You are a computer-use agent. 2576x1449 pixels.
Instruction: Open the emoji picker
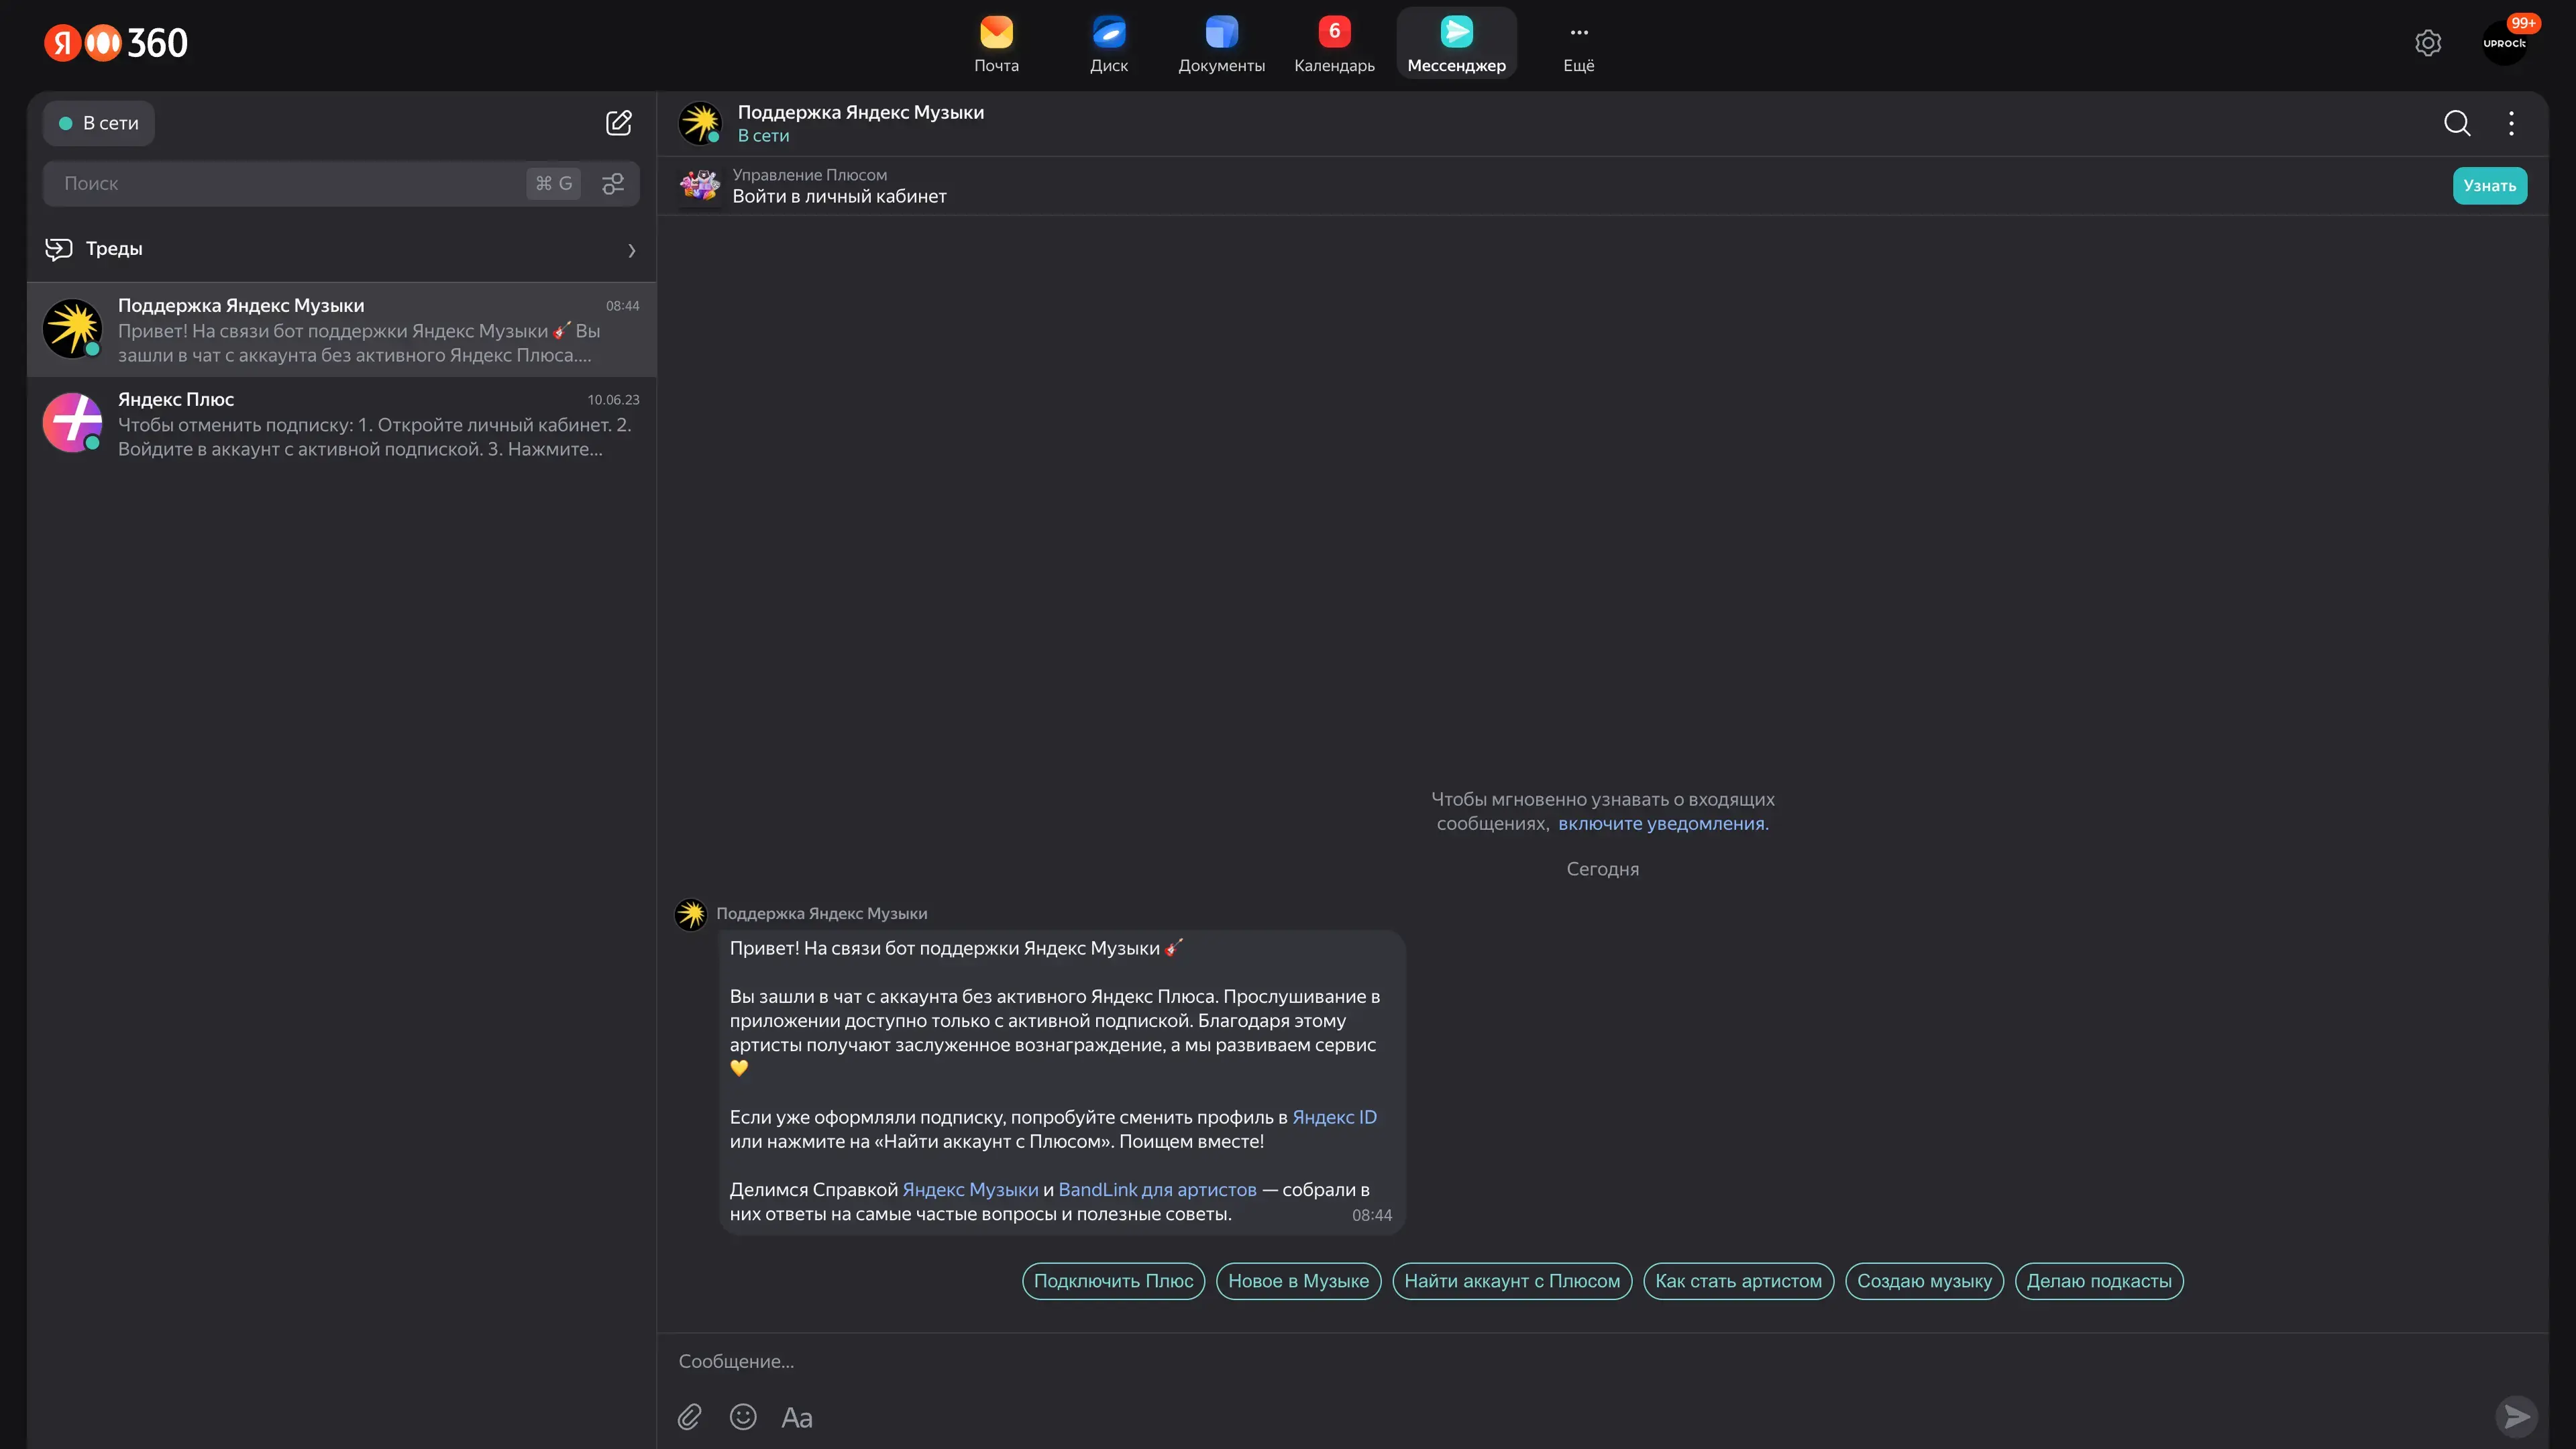click(x=743, y=1417)
